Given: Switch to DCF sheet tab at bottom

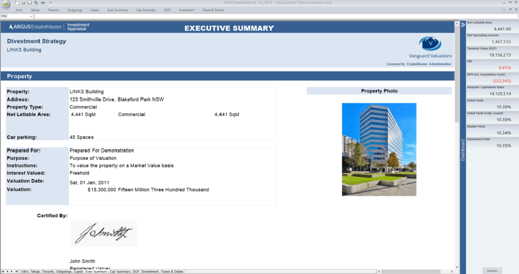Looking at the screenshot, I should [x=136, y=271].
